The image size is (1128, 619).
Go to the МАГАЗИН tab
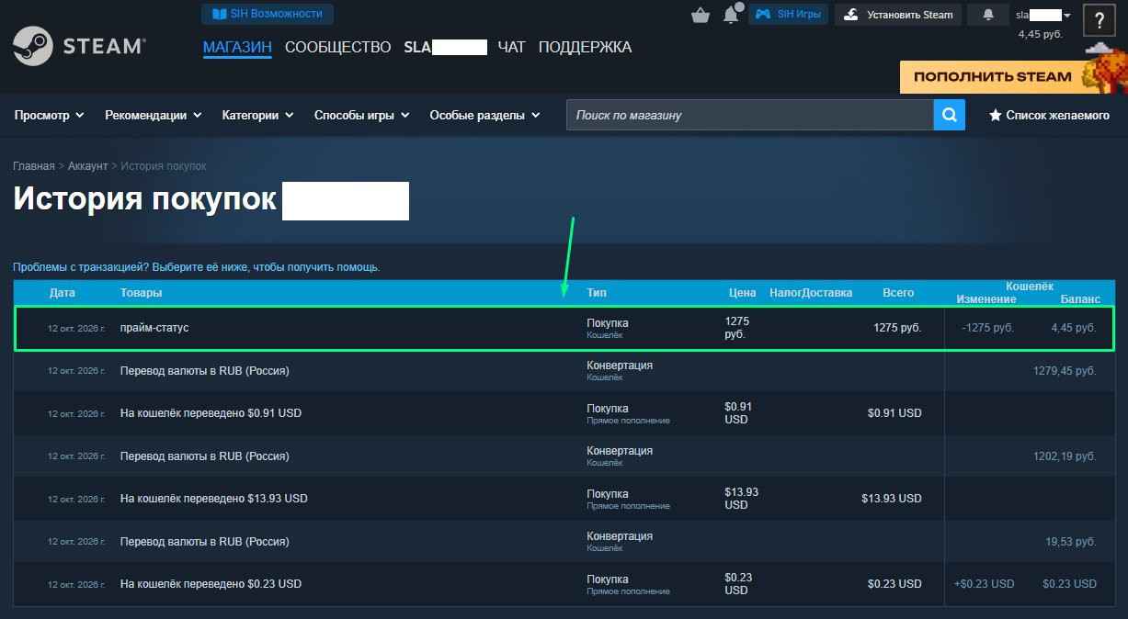[x=237, y=47]
